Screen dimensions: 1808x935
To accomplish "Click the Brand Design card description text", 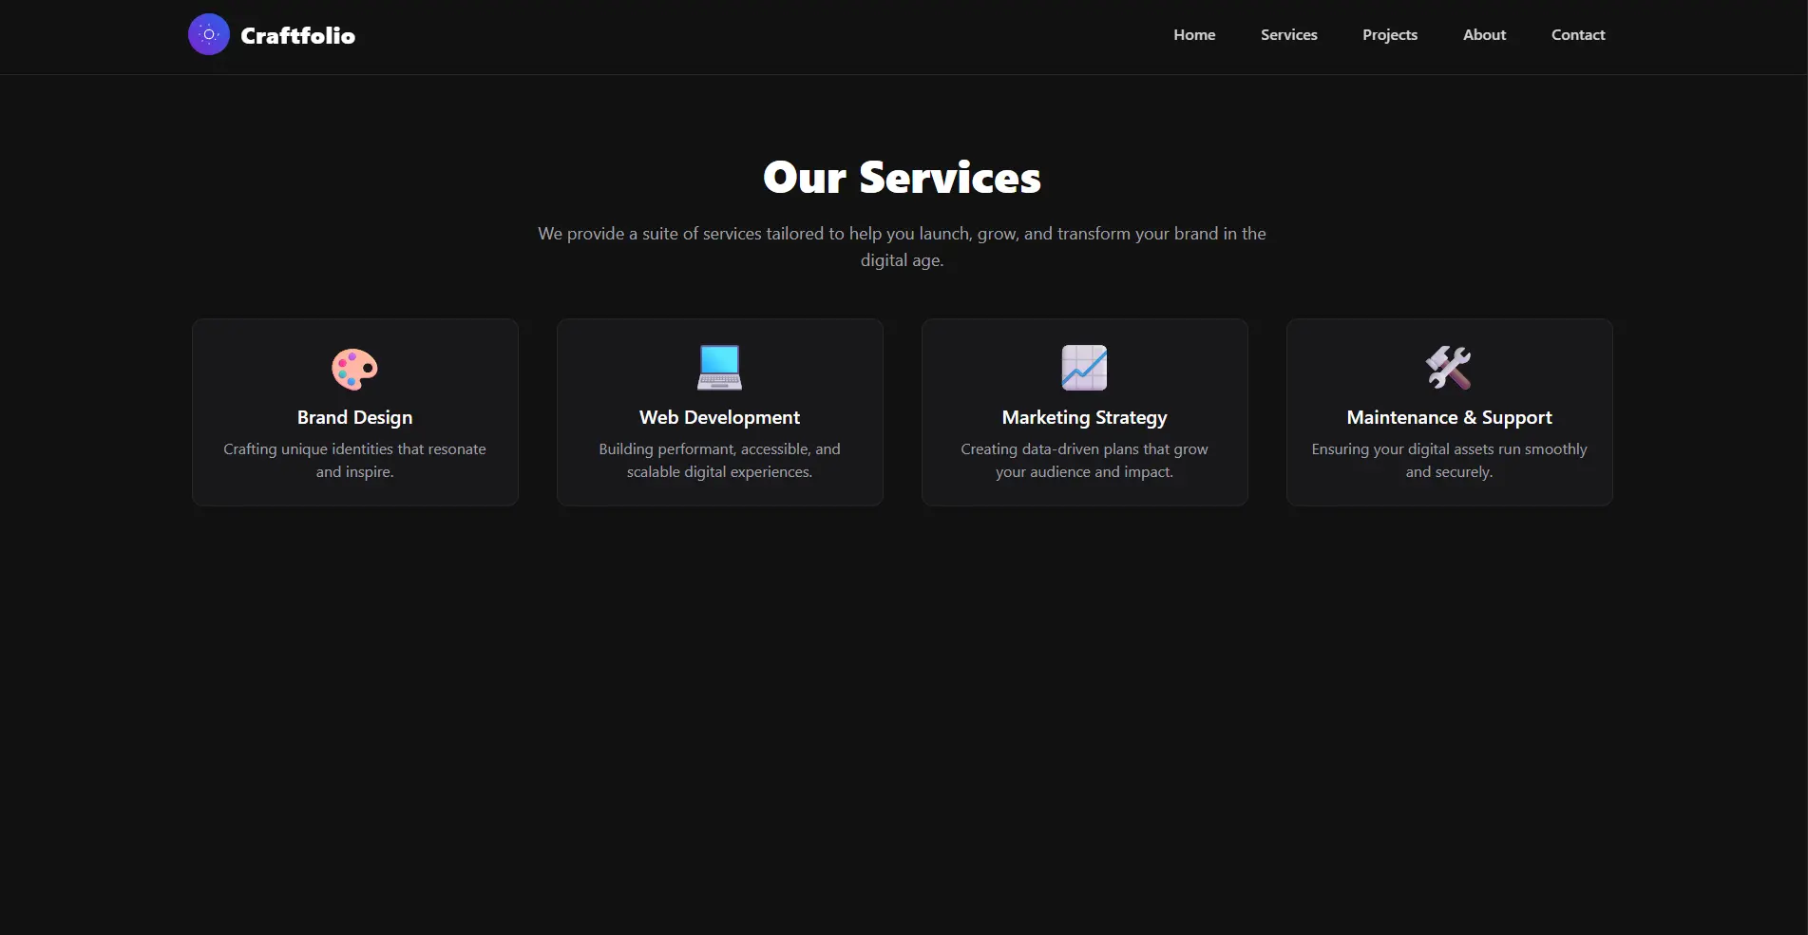I will (354, 460).
